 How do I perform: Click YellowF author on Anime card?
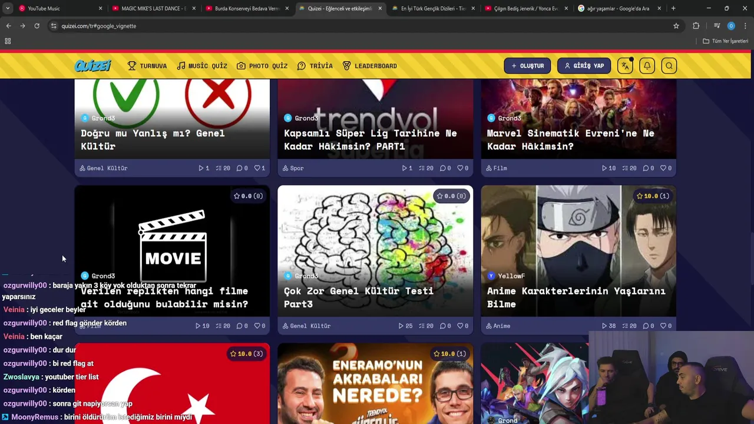pyautogui.click(x=506, y=276)
